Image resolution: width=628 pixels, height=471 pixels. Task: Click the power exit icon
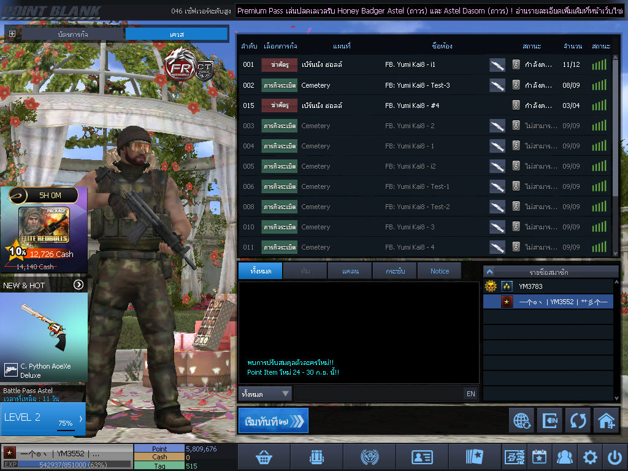615,457
